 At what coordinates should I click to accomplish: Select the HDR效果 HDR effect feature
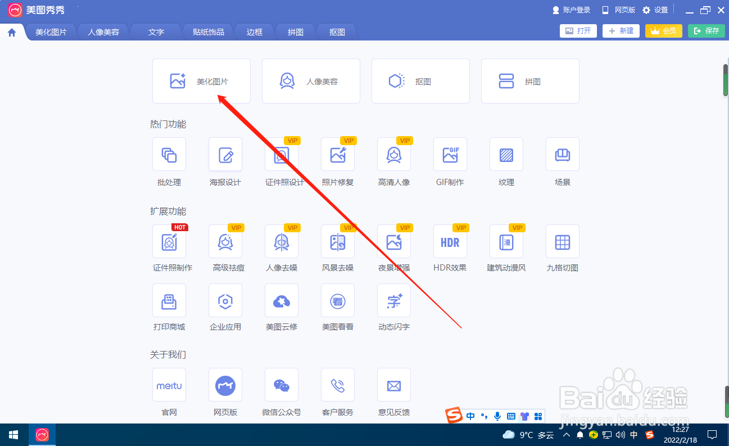click(x=450, y=247)
